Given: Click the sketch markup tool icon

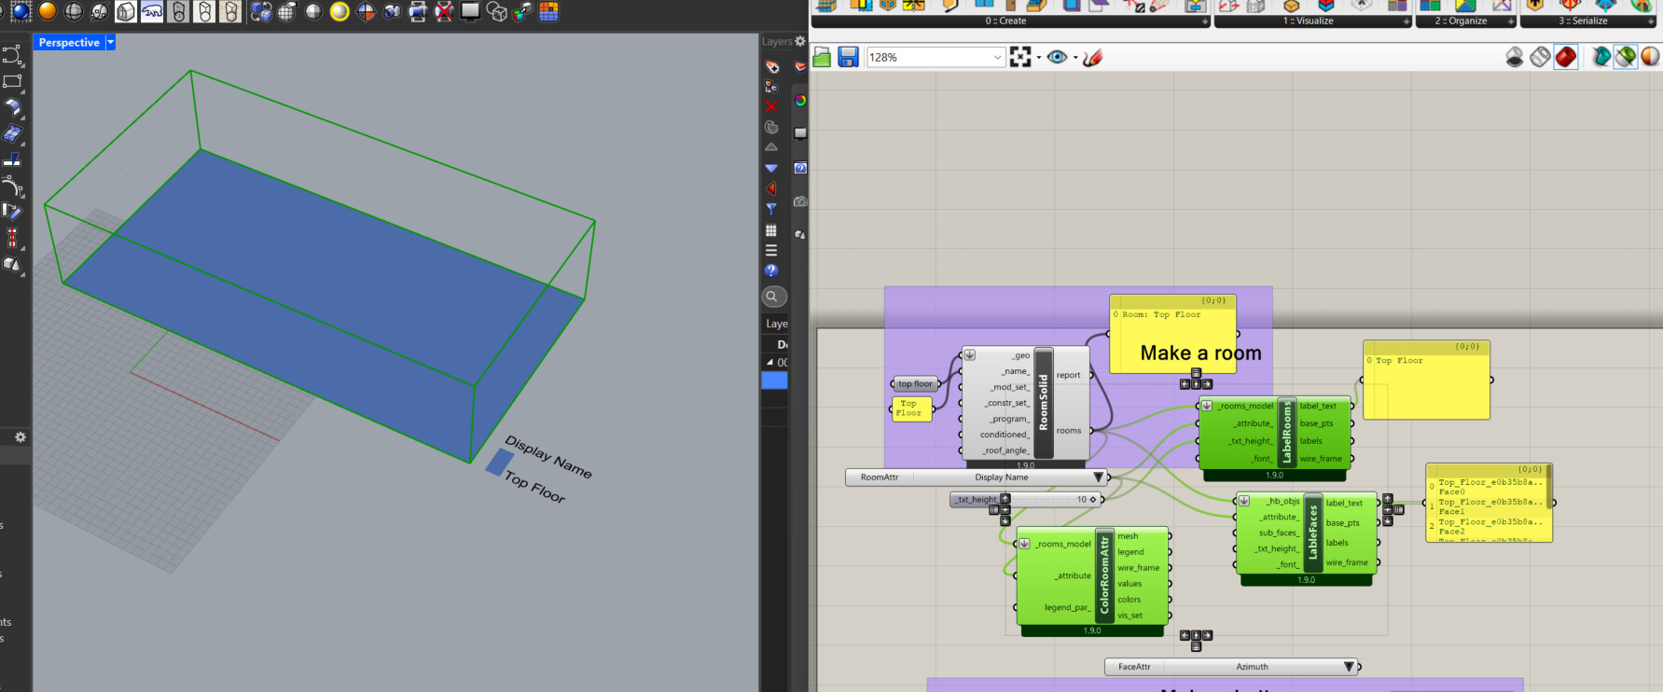Looking at the screenshot, I should (1093, 58).
